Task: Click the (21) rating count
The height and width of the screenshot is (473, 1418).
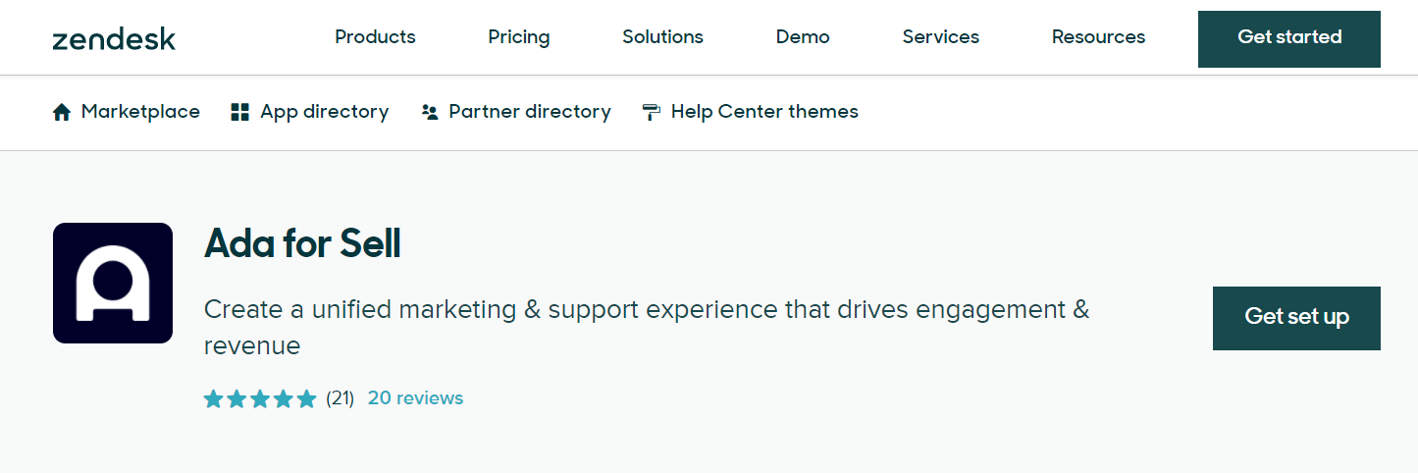Action: click(x=340, y=397)
